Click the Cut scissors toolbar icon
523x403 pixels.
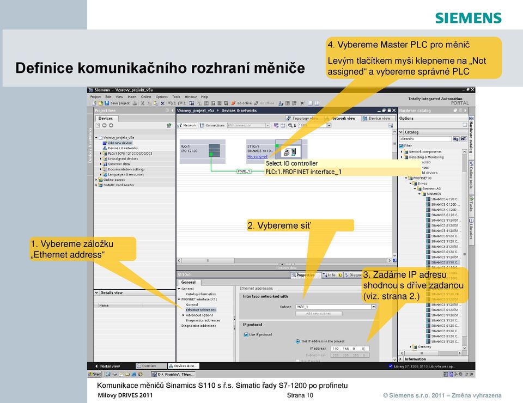pyautogui.click(x=143, y=103)
